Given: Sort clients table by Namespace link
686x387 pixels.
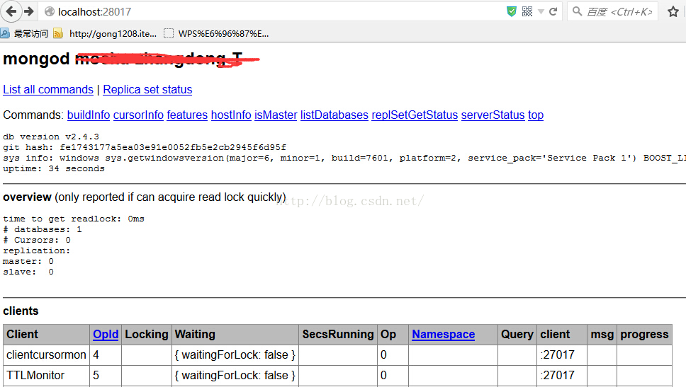Looking at the screenshot, I should (x=443, y=334).
